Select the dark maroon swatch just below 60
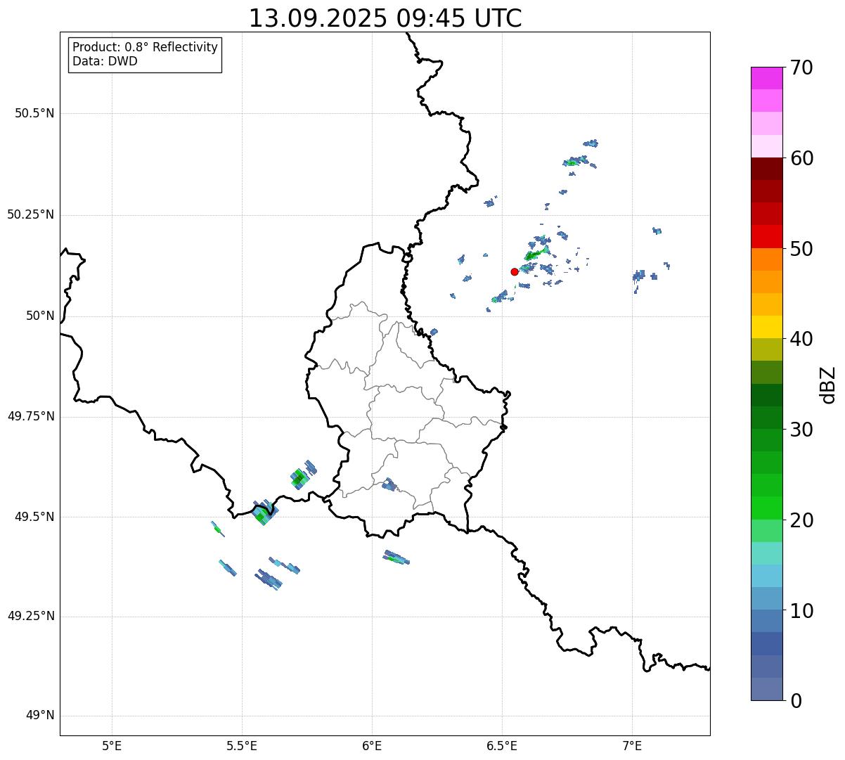This screenshot has width=845, height=760. coord(766,169)
